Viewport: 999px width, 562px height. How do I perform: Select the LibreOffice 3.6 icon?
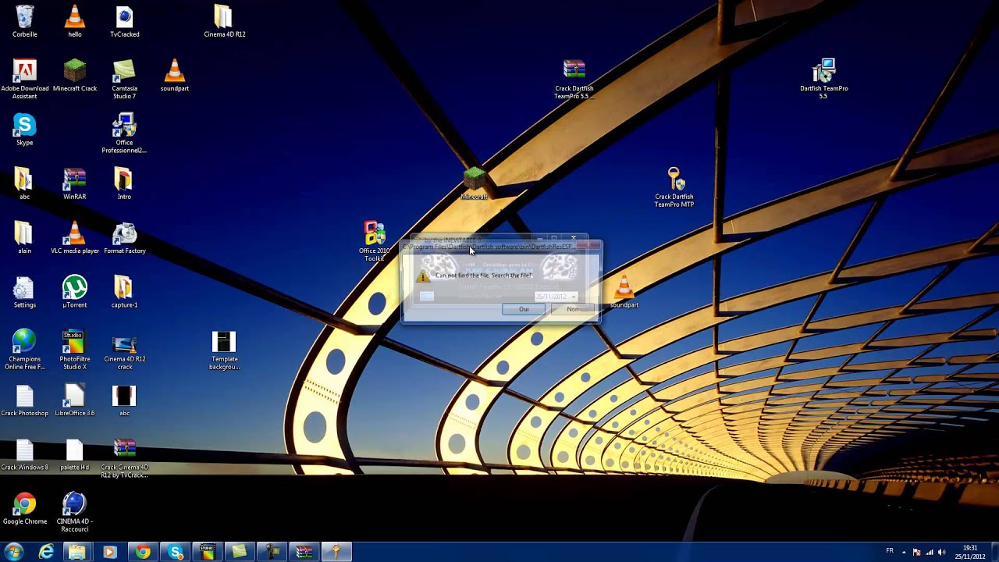[x=75, y=400]
